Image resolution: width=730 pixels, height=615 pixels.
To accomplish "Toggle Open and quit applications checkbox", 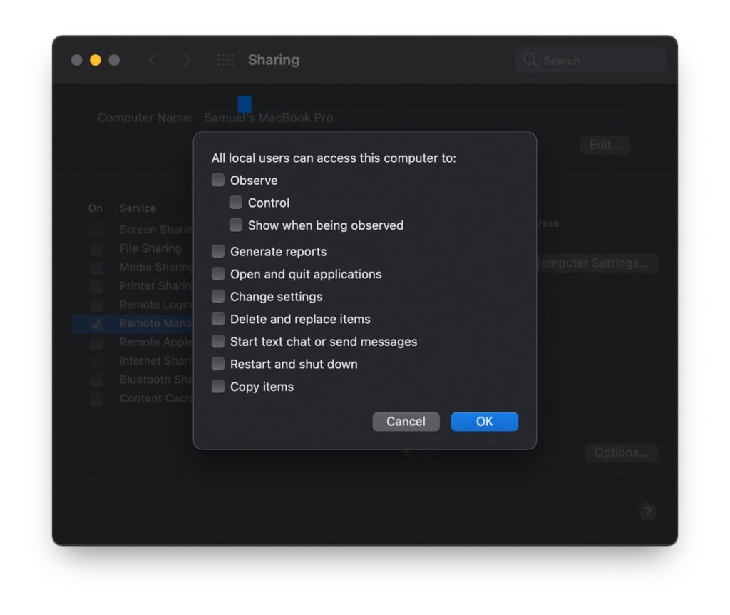I will [x=218, y=274].
